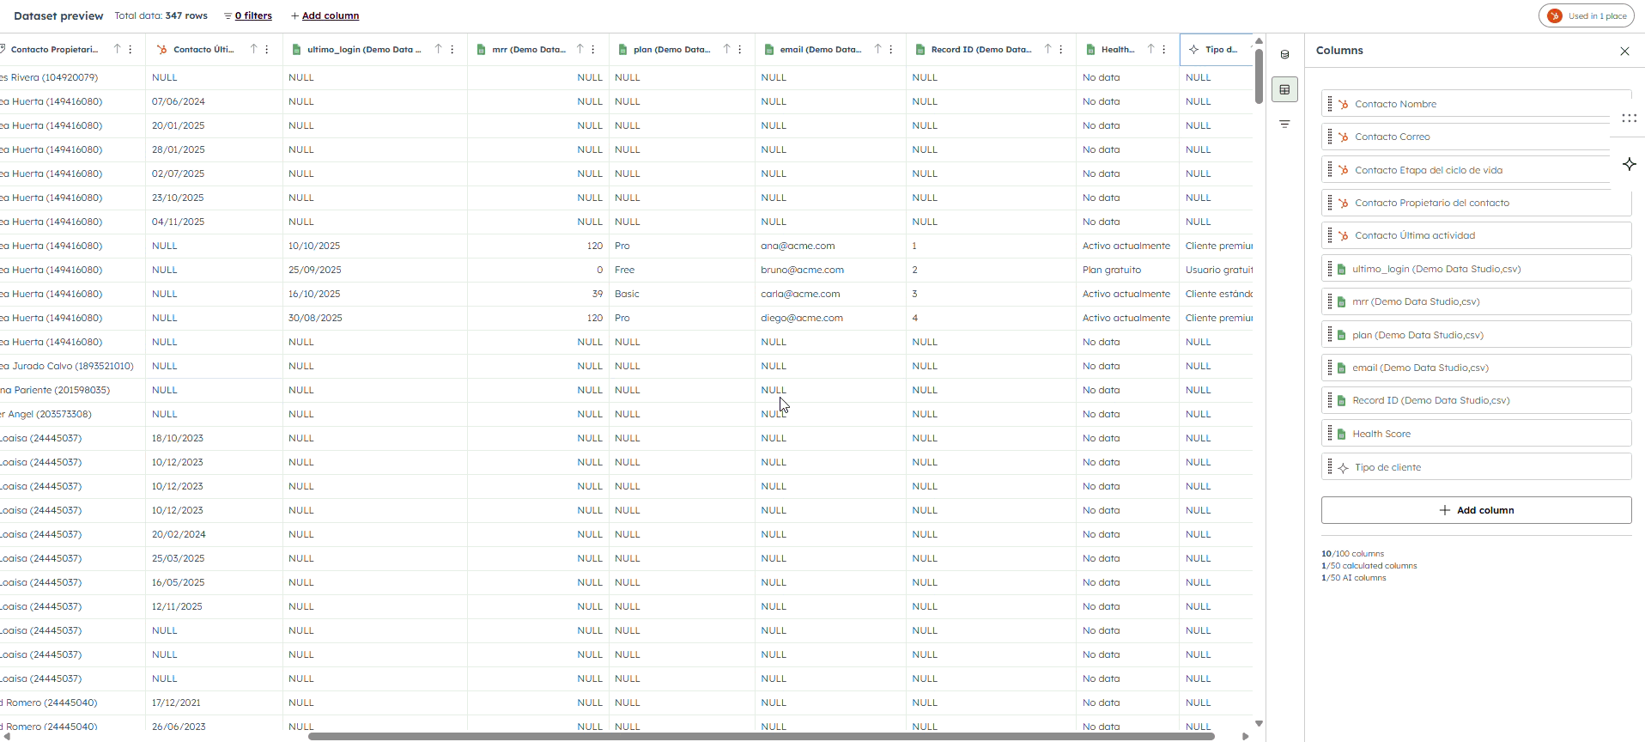Grab drag handle of Contacto Nombre column
Viewport: 1645px width, 742px height.
tap(1330, 104)
